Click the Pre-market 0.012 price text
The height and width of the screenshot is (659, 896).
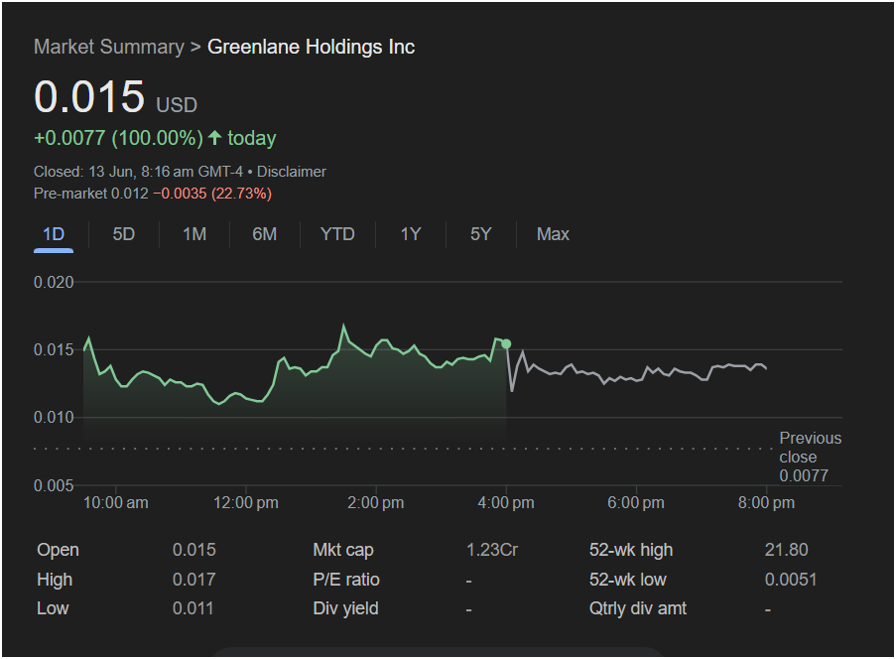click(x=91, y=194)
